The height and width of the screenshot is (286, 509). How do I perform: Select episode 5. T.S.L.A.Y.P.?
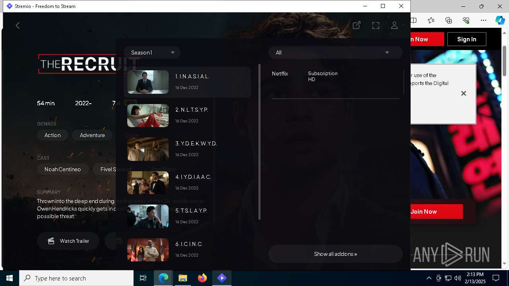187,216
